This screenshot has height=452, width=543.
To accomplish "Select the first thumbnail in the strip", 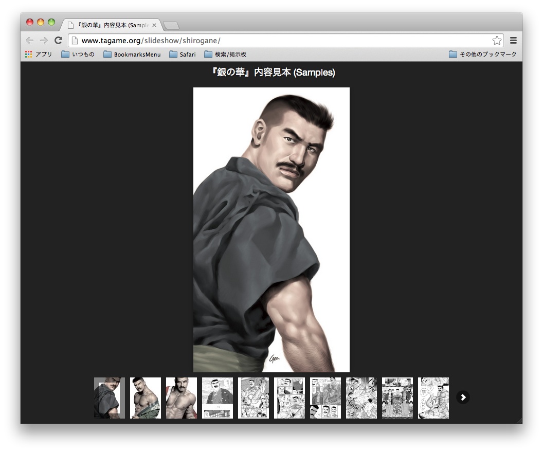I will (110, 398).
